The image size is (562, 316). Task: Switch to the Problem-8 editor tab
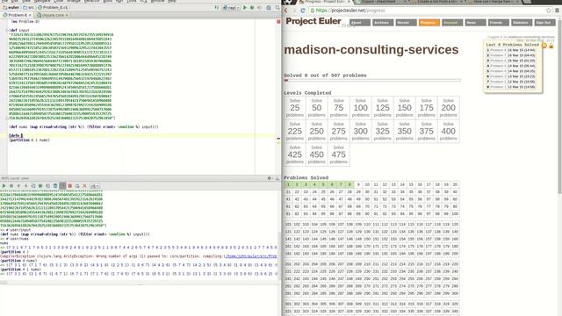(17, 15)
